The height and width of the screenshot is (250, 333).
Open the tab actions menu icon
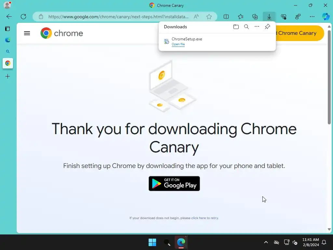tap(8, 29)
